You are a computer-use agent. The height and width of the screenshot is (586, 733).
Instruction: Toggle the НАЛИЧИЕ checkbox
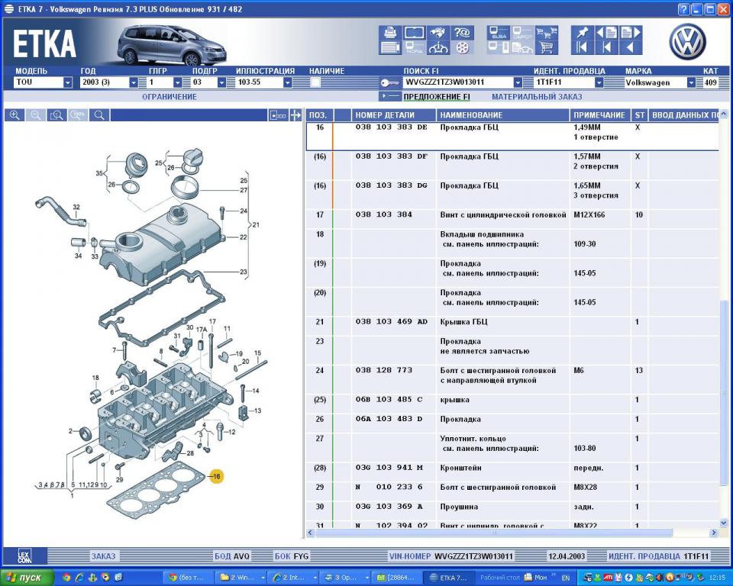click(315, 82)
